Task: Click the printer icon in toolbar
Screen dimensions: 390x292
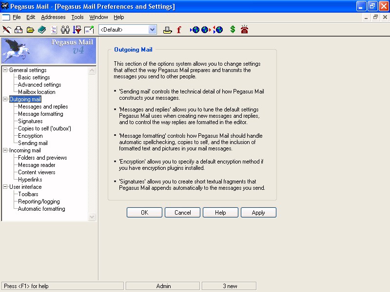Action: pyautogui.click(x=167, y=30)
